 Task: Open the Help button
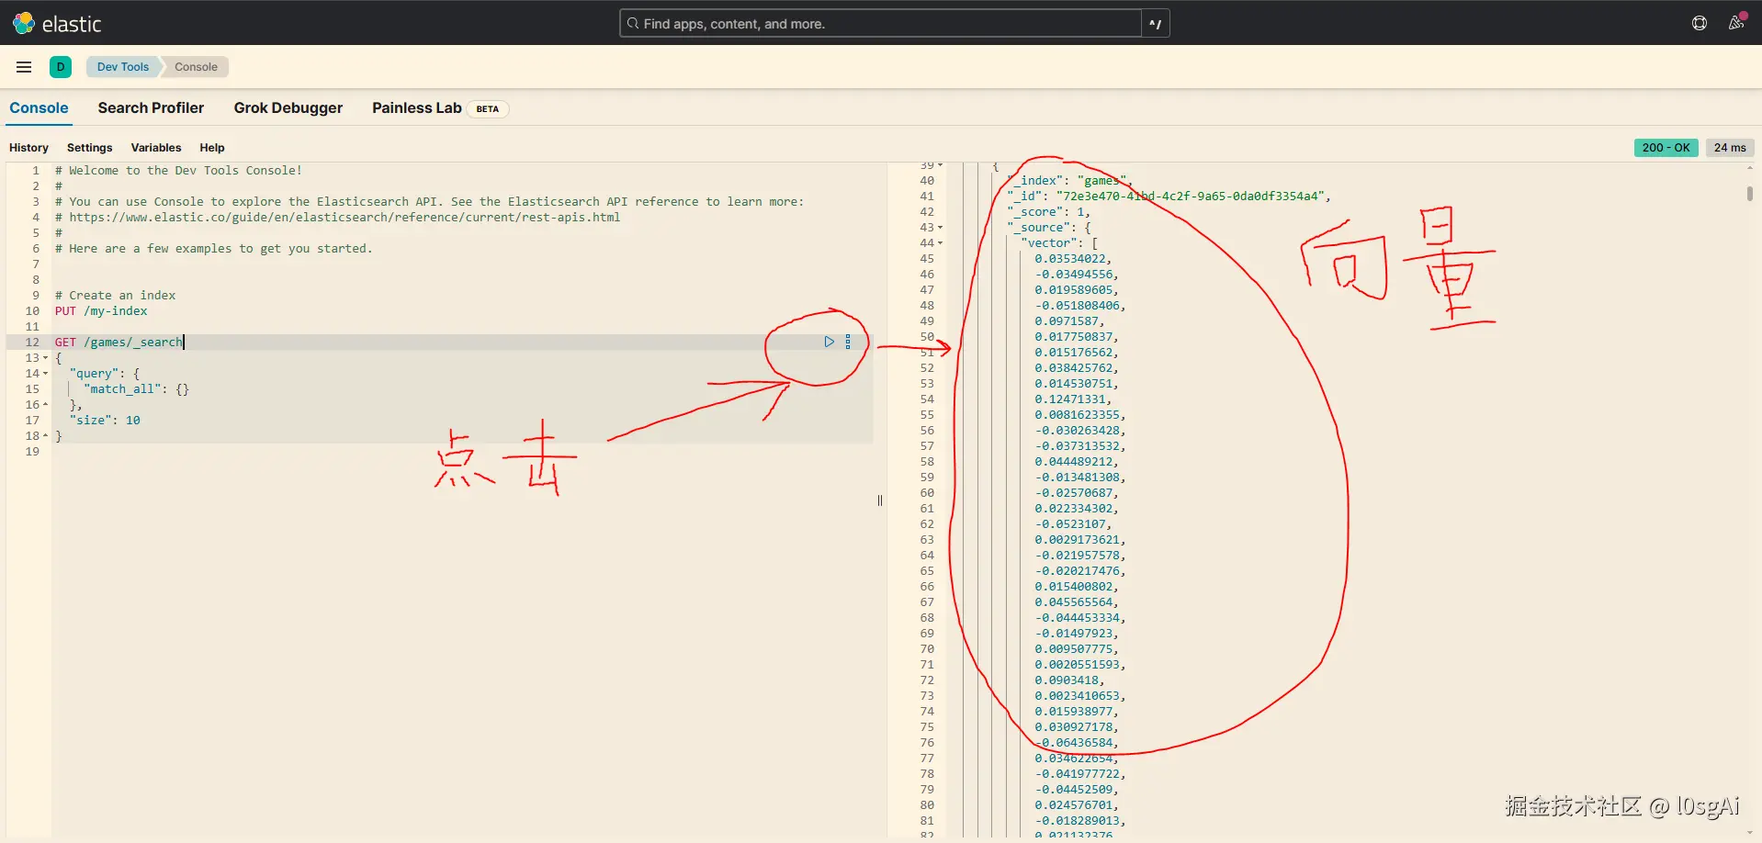[212, 148]
